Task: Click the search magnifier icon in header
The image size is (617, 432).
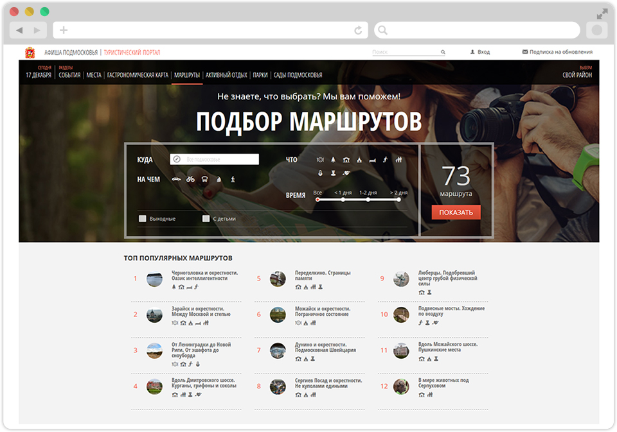Action: point(443,52)
